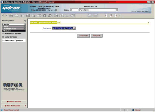Click the forward arrow toolbar icon
Screen dimensions: 155x112
click(6, 16)
